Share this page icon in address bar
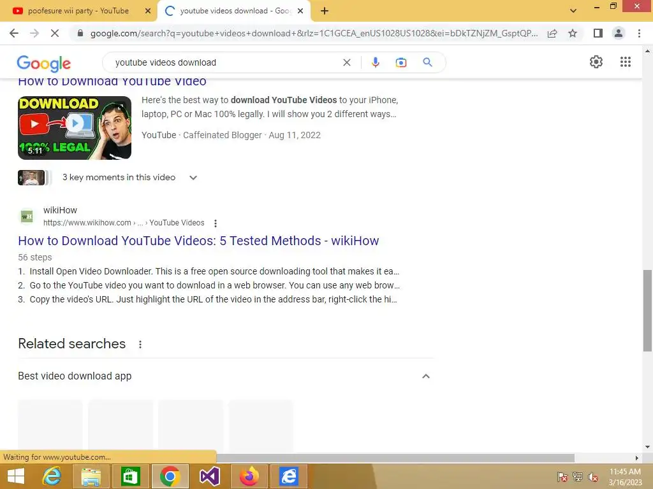 552,33
